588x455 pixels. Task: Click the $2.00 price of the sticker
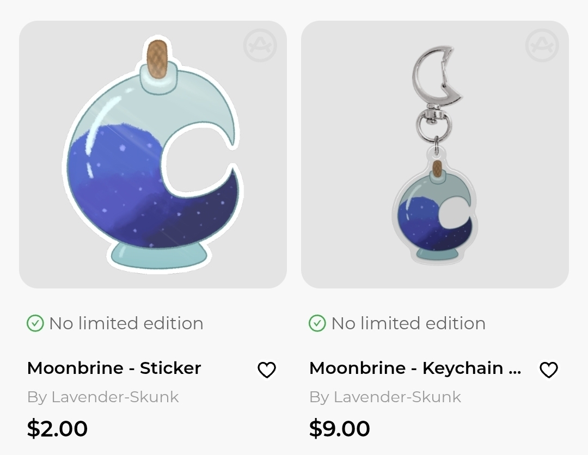[x=57, y=428]
